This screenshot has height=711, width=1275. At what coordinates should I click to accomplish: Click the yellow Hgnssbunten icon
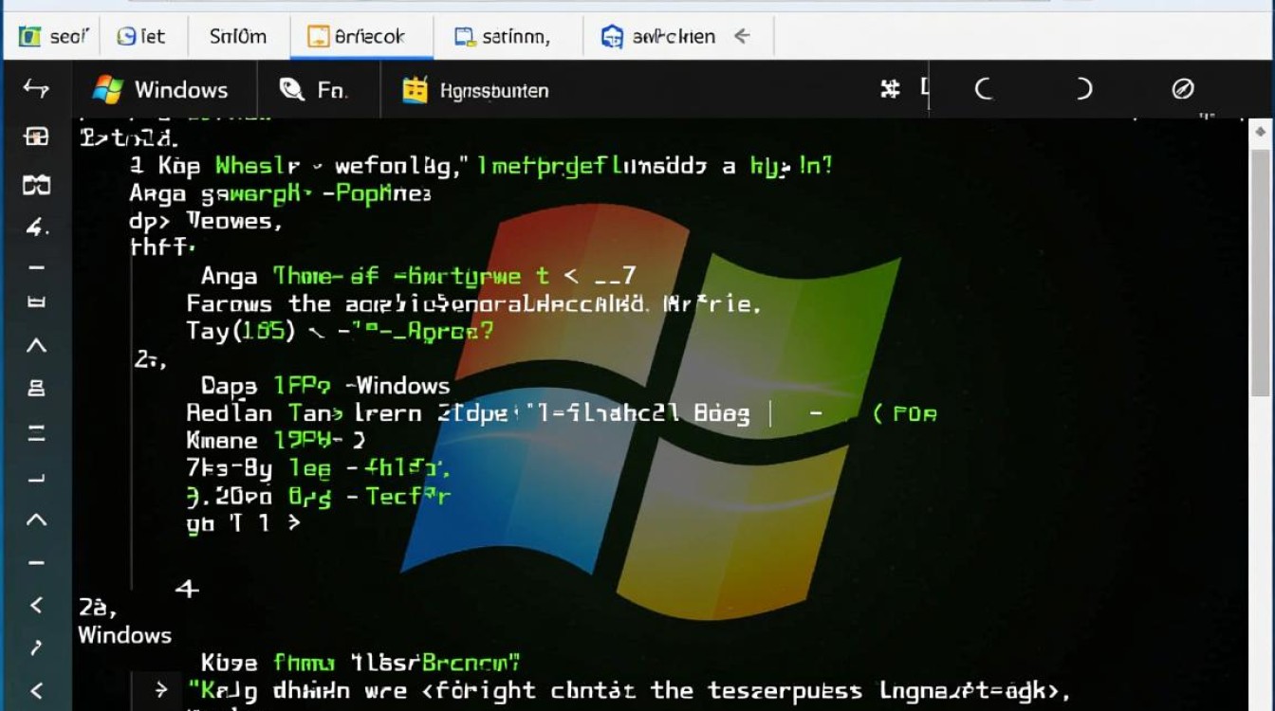click(x=415, y=90)
